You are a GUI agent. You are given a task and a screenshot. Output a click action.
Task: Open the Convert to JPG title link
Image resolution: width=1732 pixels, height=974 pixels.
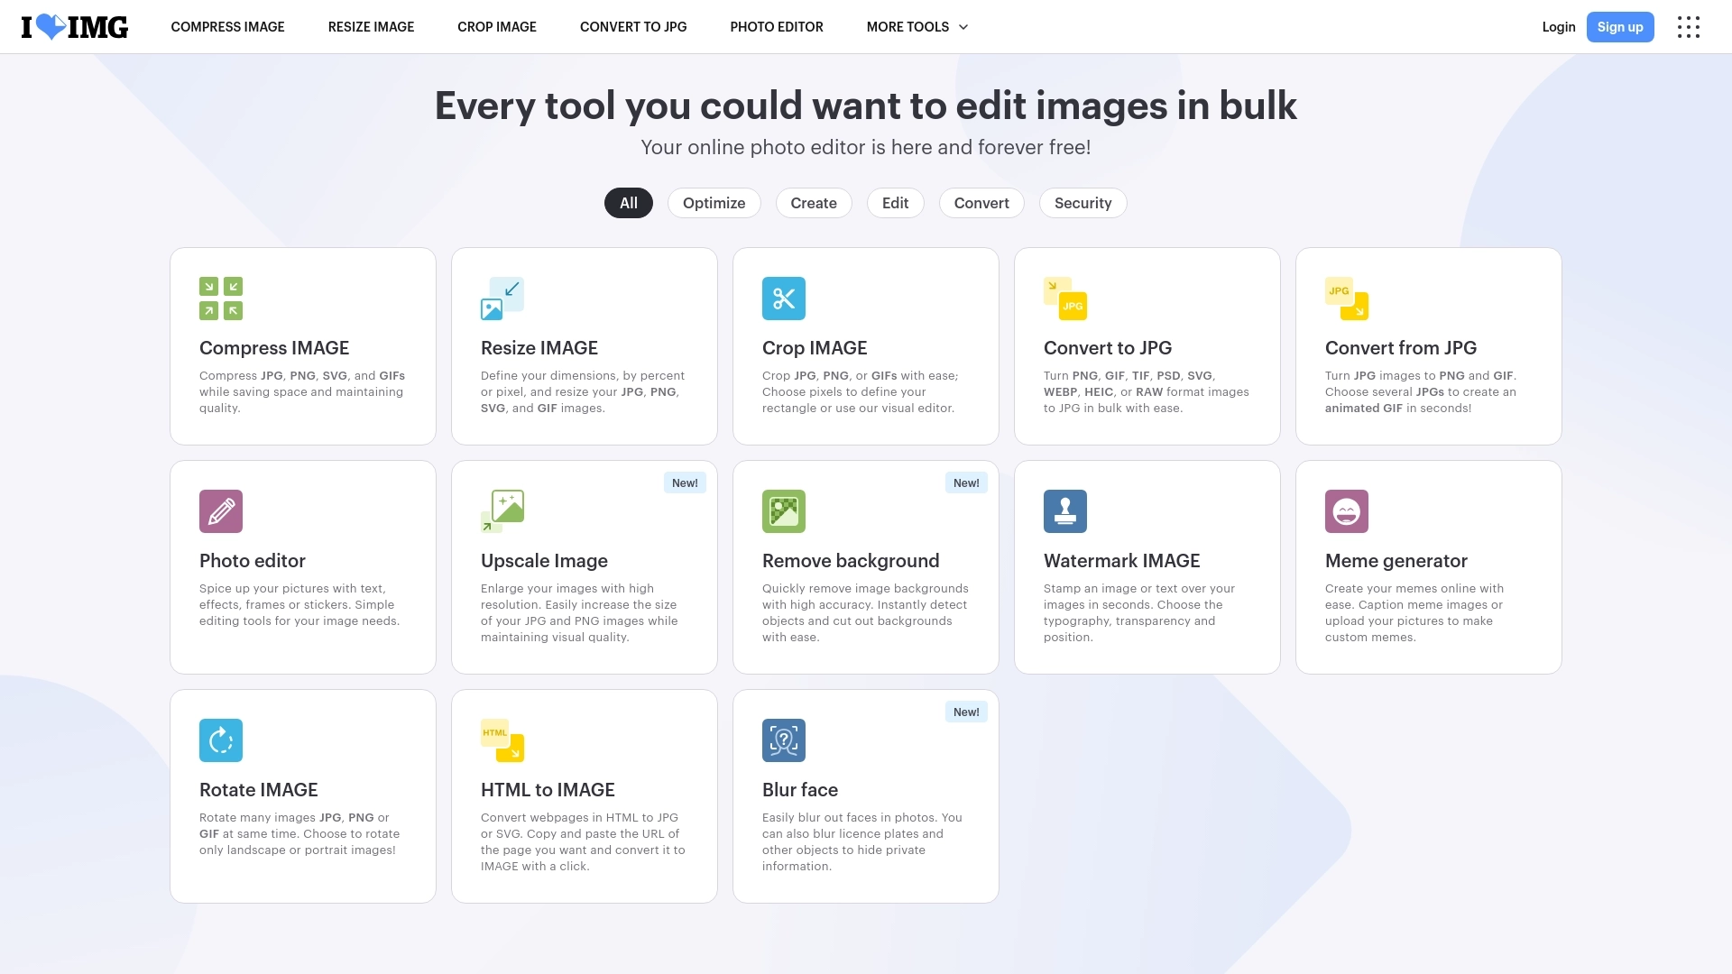pos(1108,348)
